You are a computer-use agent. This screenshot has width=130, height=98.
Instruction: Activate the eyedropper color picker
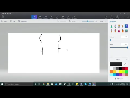(125, 64)
